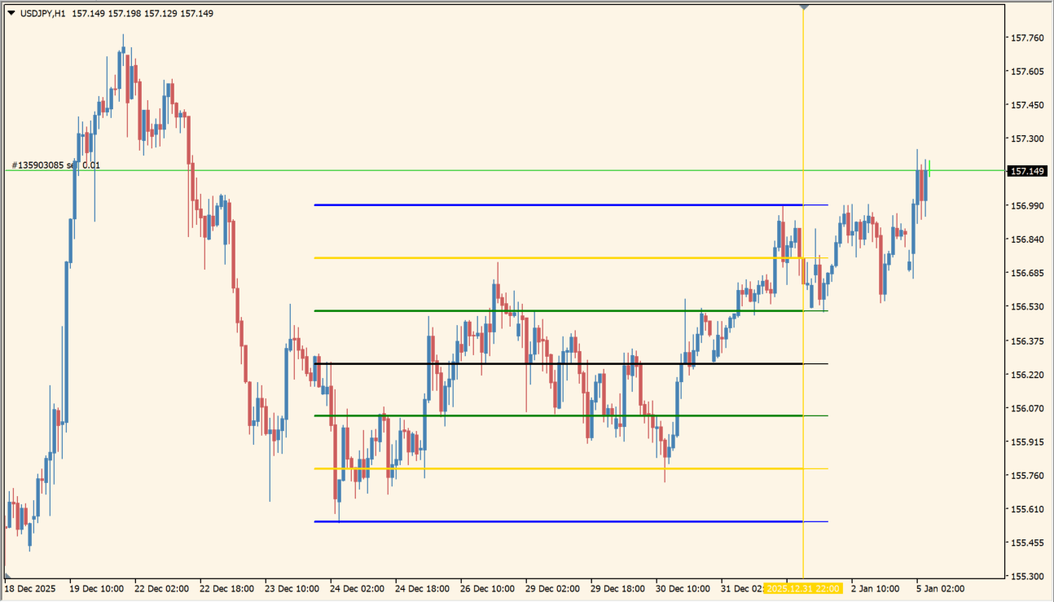Image resolution: width=1054 pixels, height=602 pixels.
Task: Open the chart menu triangle beside USDJPY,H1
Action: tap(11, 13)
